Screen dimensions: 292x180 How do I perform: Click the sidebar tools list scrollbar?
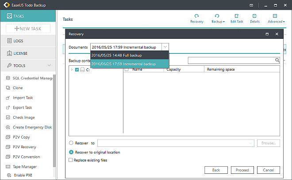[54, 119]
